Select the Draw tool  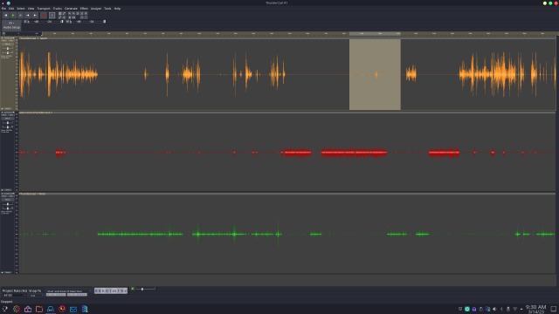(x=60, y=17)
